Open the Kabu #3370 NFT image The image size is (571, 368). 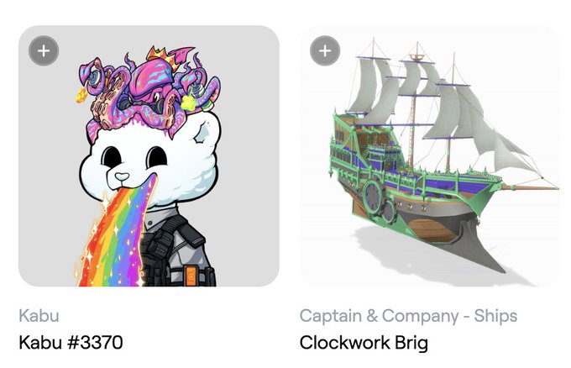coord(149,156)
